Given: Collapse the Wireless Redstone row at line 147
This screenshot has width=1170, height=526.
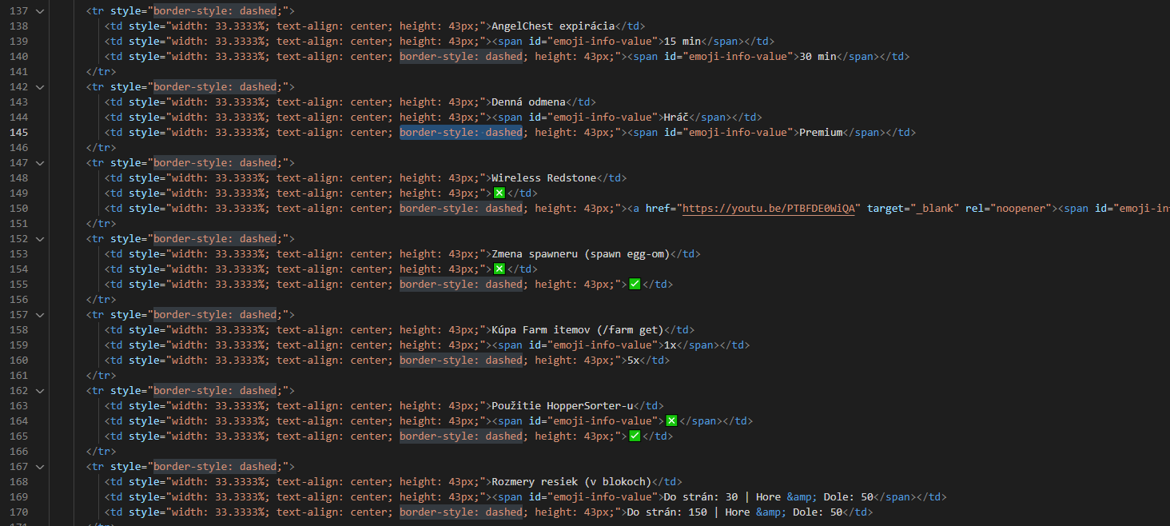Looking at the screenshot, I should click(x=40, y=163).
